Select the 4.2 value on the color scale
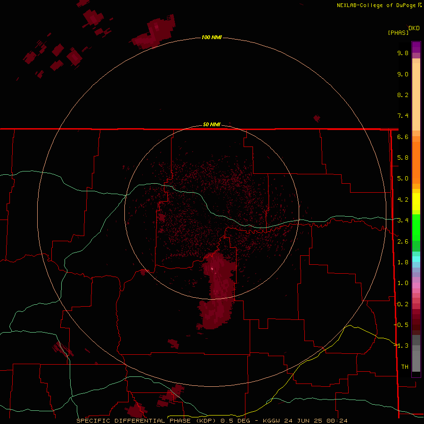This screenshot has width=424, height=424. [403, 200]
